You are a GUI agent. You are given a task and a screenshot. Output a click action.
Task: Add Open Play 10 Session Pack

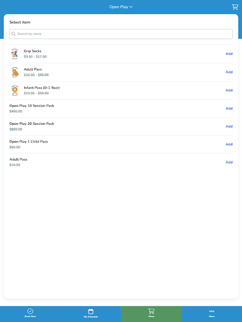[x=229, y=108]
